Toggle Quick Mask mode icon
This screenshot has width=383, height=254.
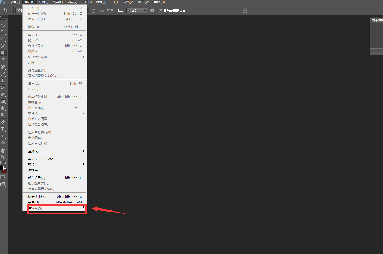coord(3,177)
